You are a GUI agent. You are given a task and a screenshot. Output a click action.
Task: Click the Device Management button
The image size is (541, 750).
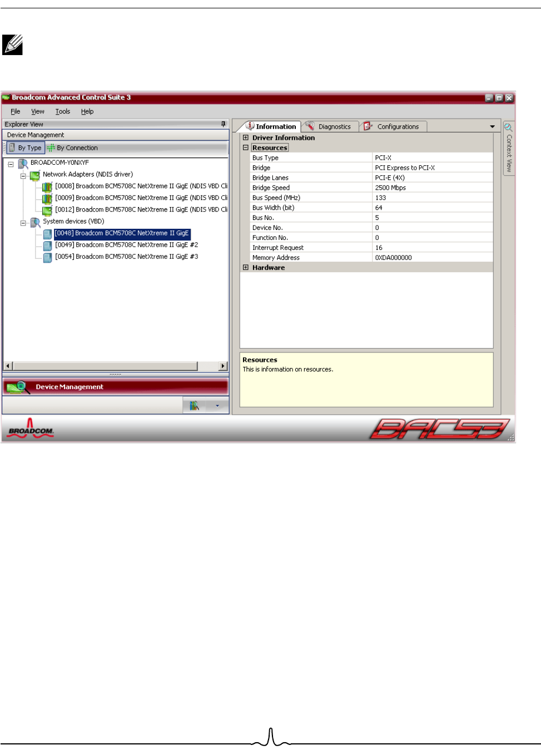(116, 387)
